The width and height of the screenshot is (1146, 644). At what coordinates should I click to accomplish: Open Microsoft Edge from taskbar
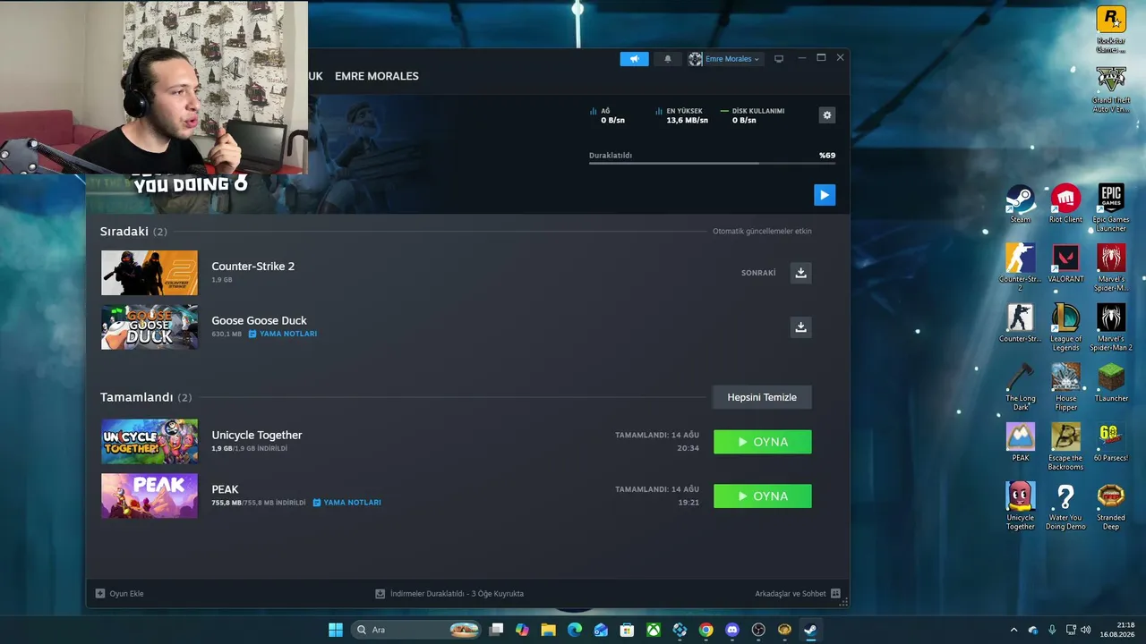coord(575,630)
